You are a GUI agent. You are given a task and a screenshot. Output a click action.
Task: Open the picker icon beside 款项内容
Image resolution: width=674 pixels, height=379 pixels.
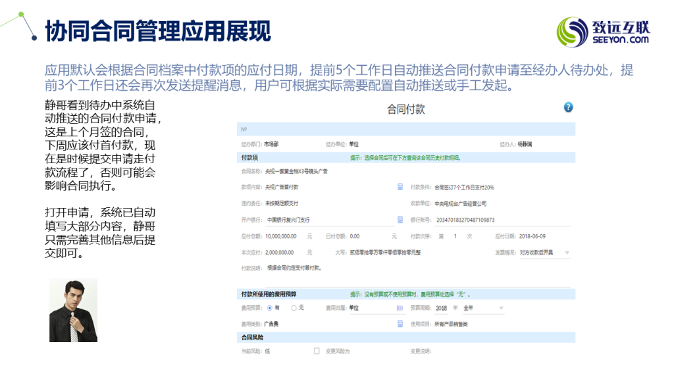400,187
